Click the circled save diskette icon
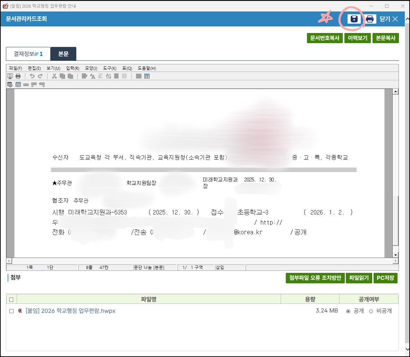This screenshot has width=410, height=357. tap(353, 19)
